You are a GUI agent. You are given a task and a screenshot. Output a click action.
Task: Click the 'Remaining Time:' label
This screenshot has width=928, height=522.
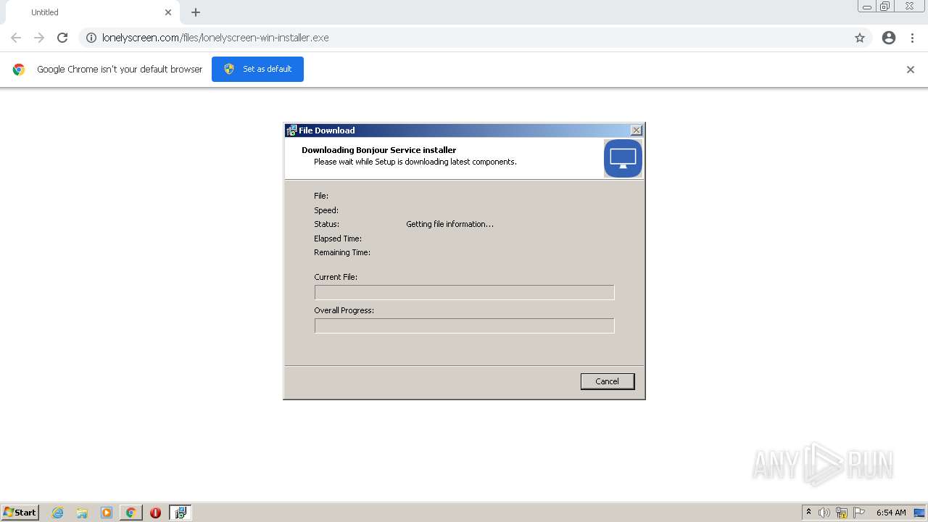[x=342, y=252]
